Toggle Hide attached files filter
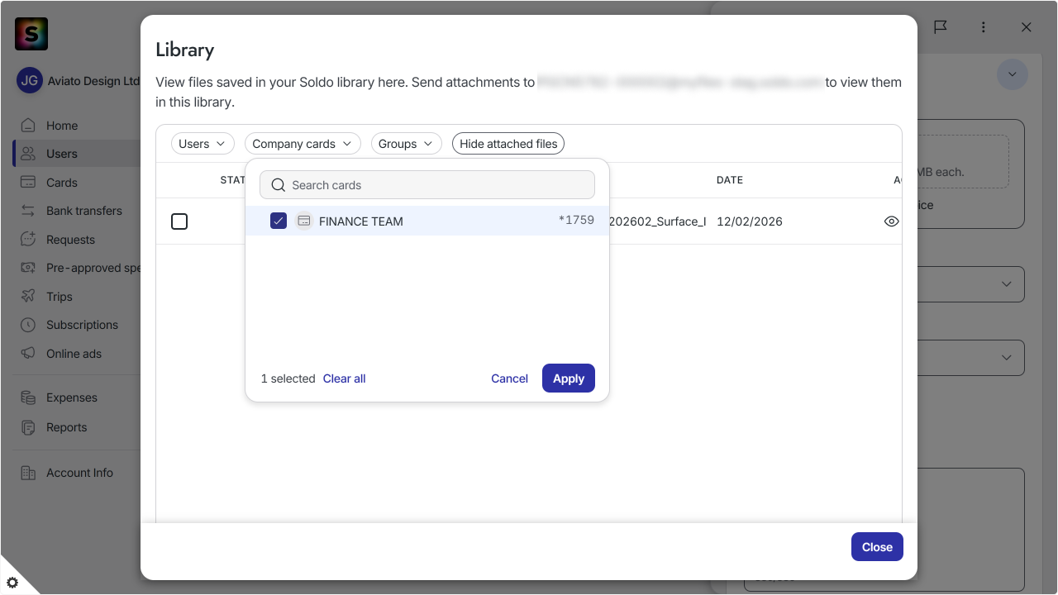This screenshot has width=1058, height=595. (508, 144)
